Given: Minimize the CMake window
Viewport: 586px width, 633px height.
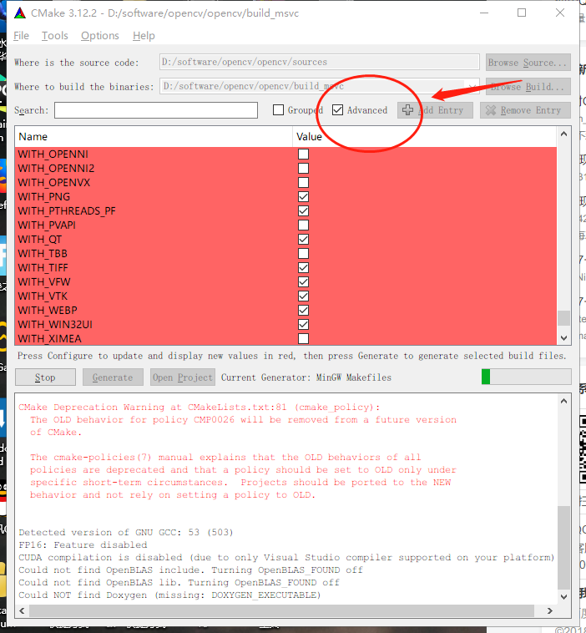Looking at the screenshot, I should (484, 13).
